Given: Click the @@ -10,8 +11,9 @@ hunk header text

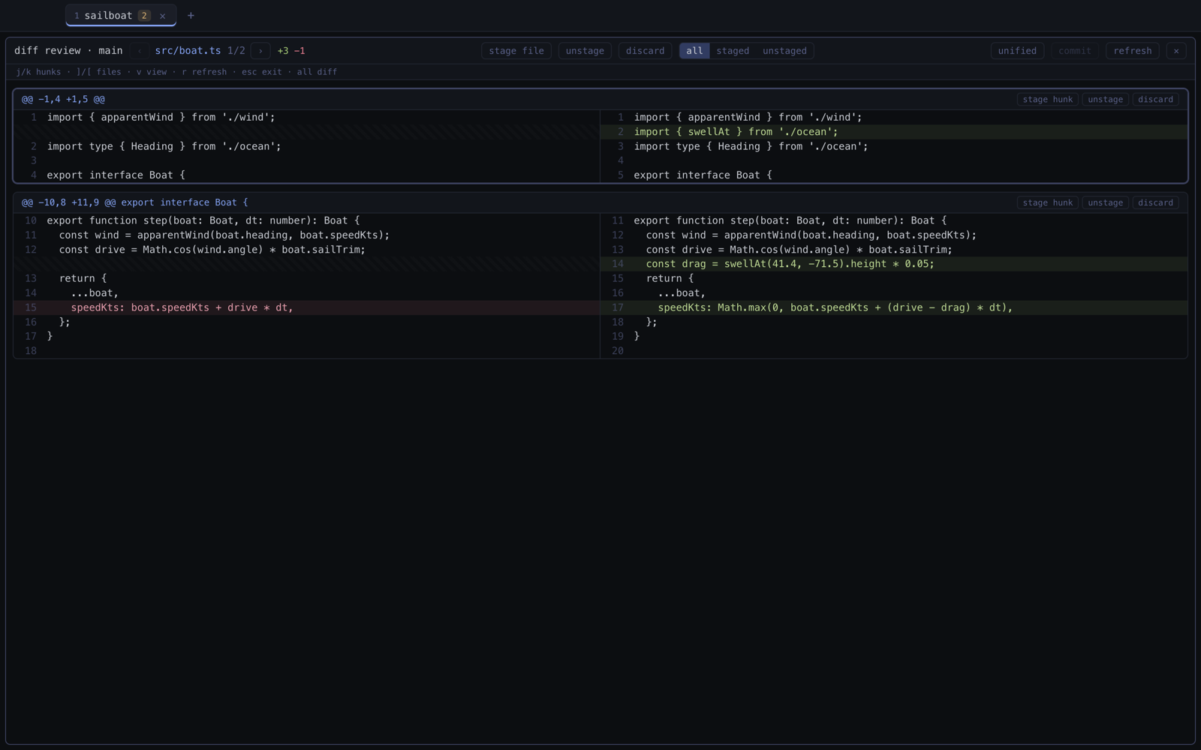Looking at the screenshot, I should (134, 202).
